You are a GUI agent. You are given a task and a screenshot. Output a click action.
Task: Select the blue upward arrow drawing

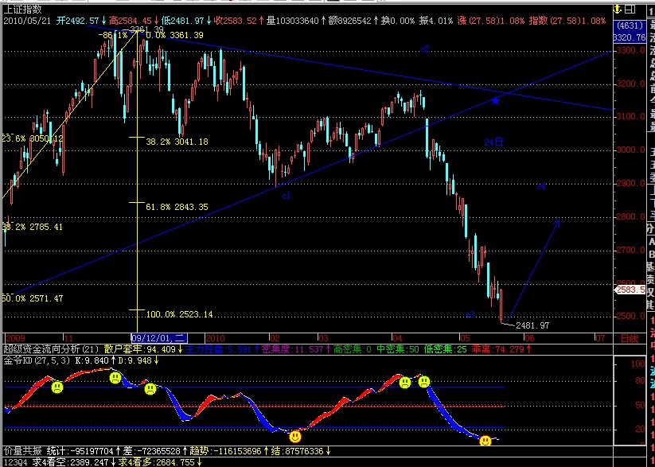click(x=535, y=270)
